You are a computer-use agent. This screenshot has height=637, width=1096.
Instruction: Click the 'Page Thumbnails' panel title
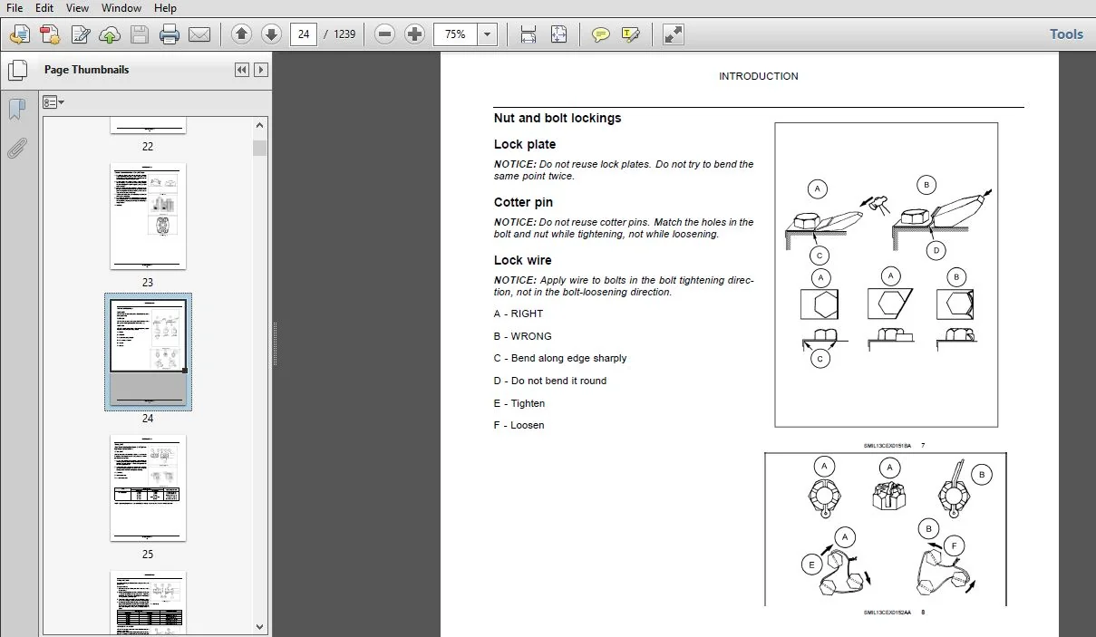87,70
